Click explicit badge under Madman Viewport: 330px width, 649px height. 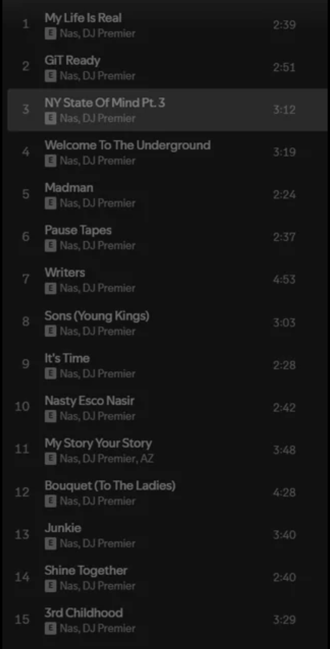coord(50,203)
